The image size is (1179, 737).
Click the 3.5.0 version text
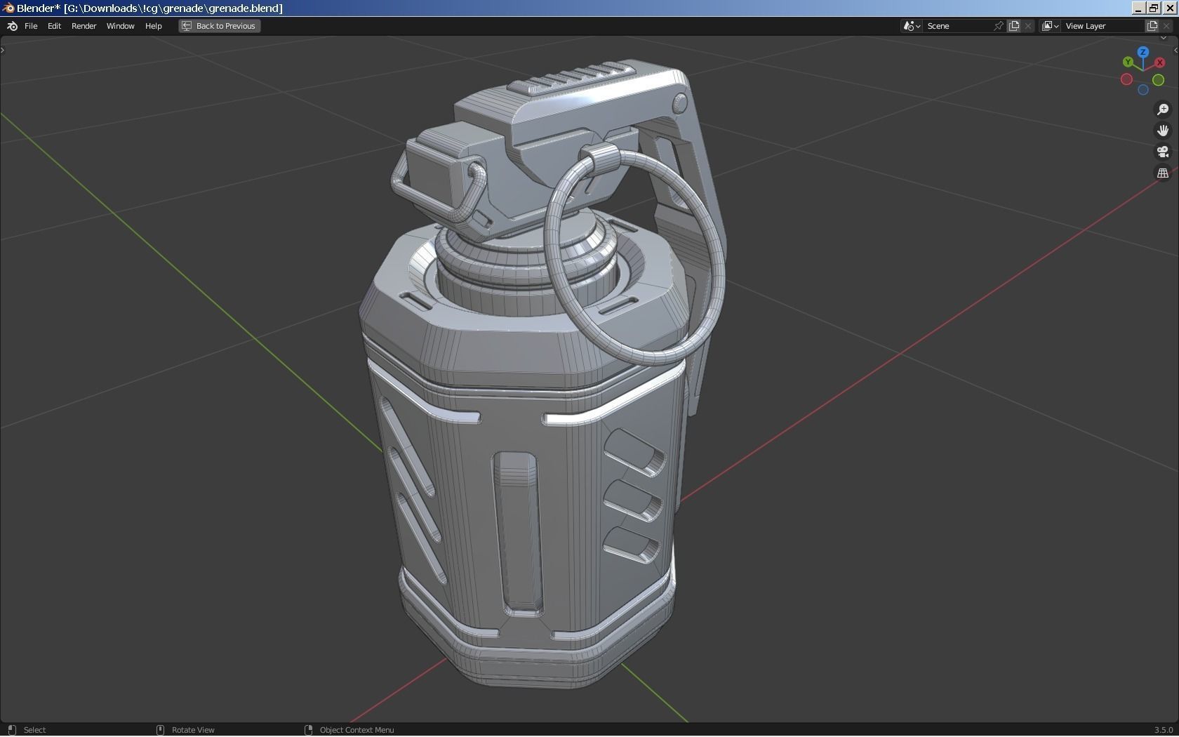point(1163,730)
